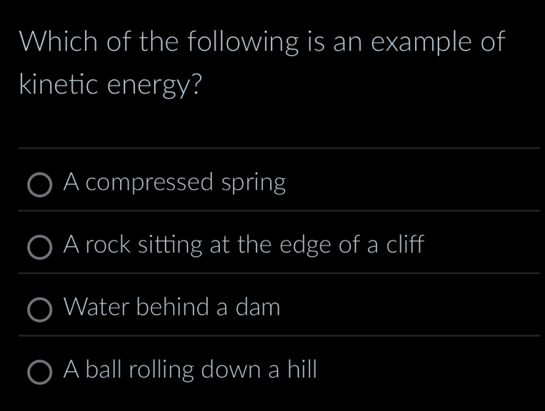Click the 'A ball rolling down a hill' label

[189, 370]
